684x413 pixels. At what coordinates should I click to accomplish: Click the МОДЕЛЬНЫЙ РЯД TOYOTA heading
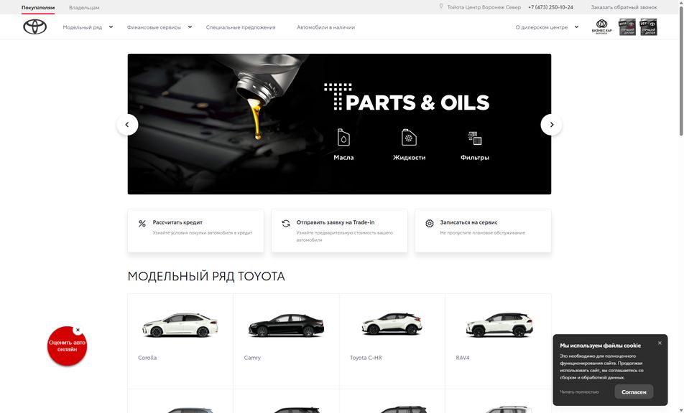[206, 276]
